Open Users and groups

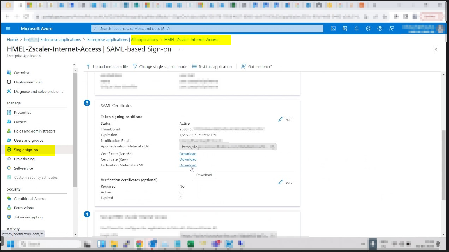click(x=29, y=140)
